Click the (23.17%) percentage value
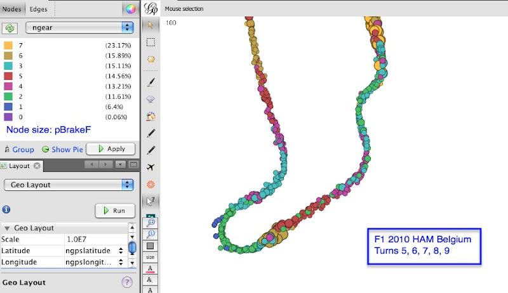 [118, 45]
